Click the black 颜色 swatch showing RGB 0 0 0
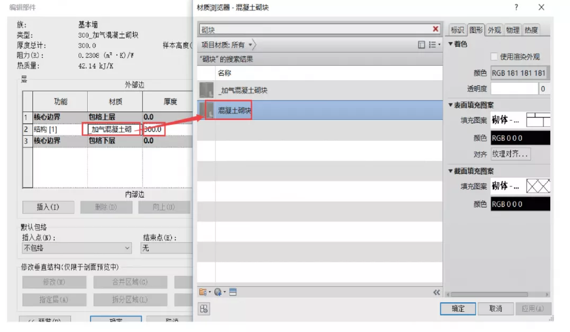This screenshot has width=570, height=332. click(x=520, y=138)
